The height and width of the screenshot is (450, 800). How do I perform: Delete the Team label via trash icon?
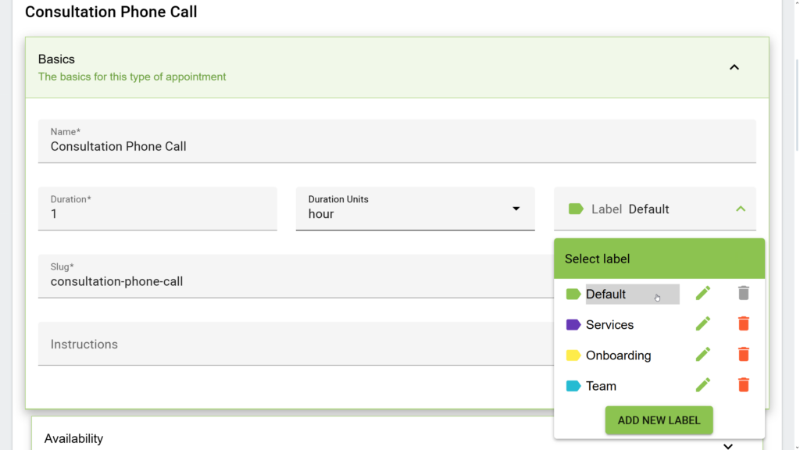point(743,384)
